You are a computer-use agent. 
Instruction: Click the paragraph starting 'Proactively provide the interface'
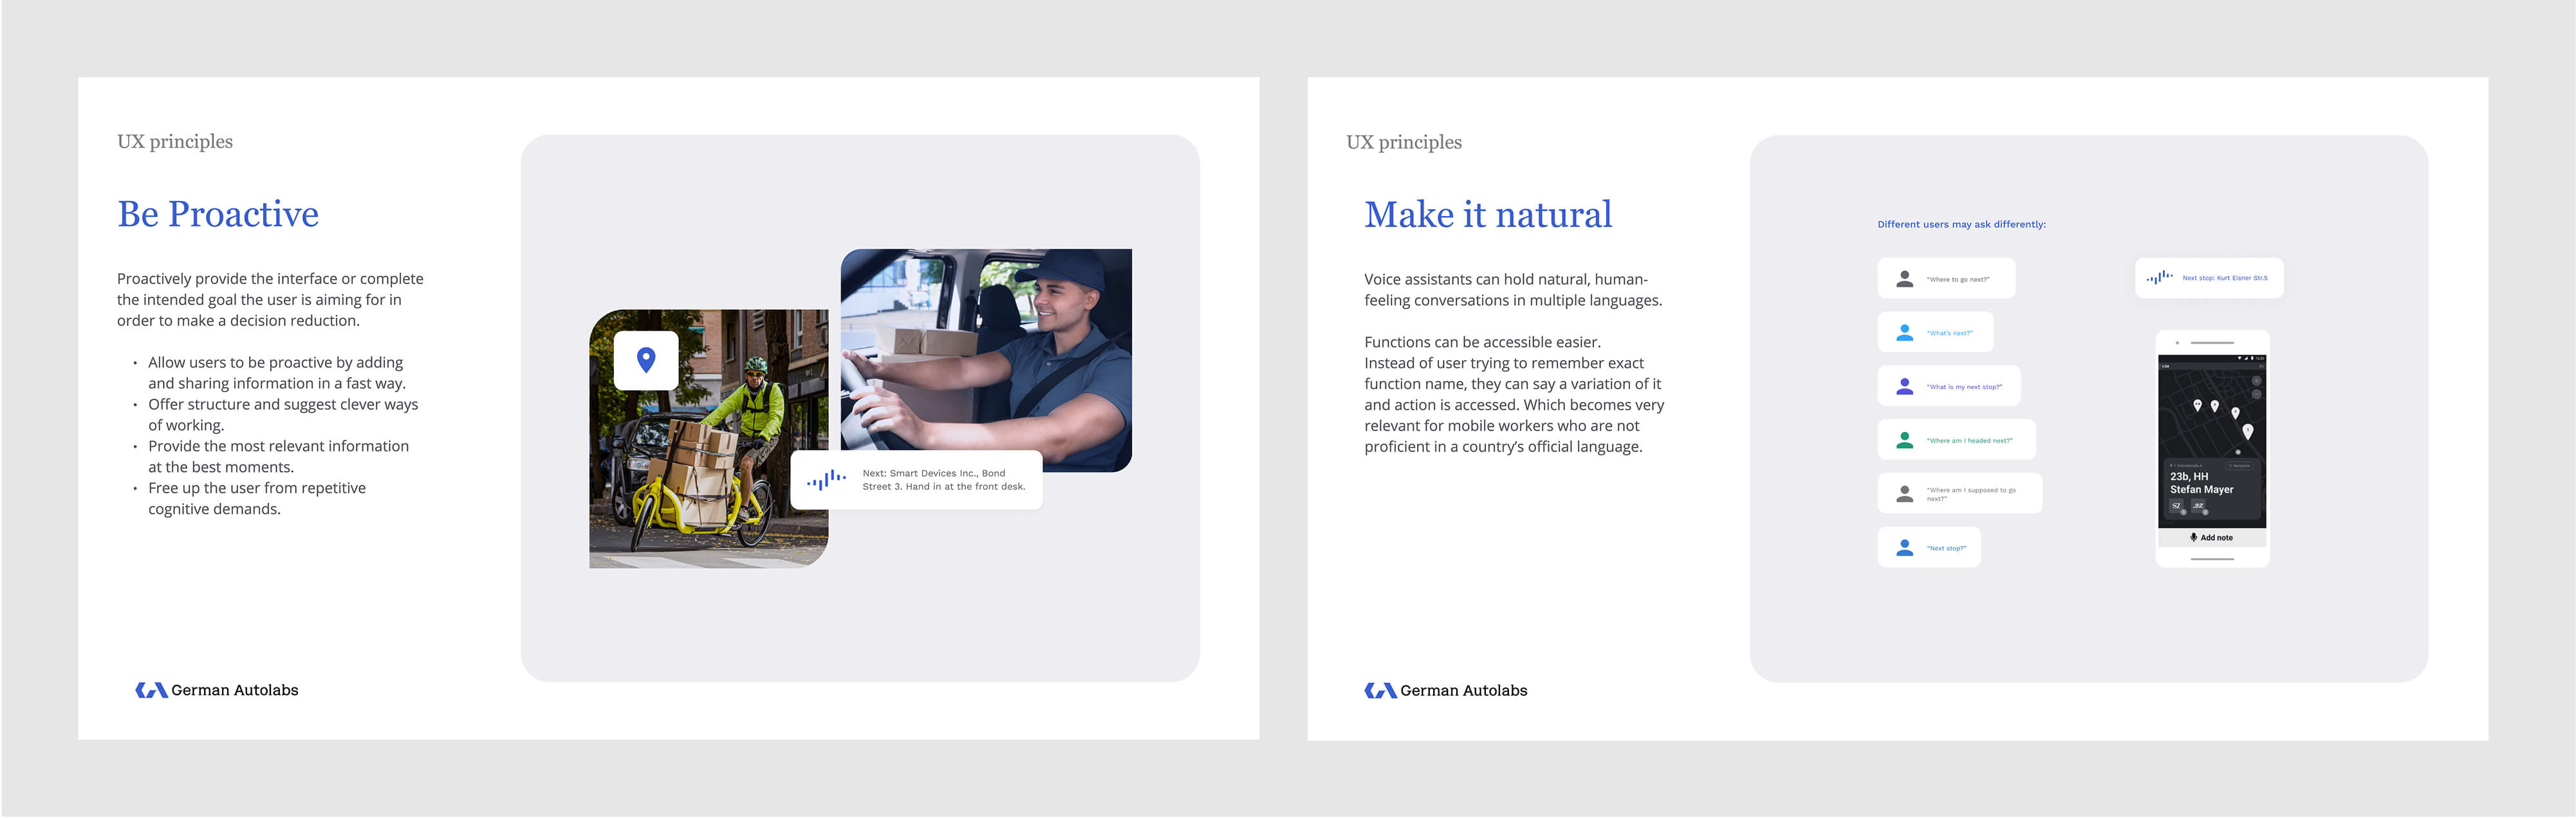point(270,300)
